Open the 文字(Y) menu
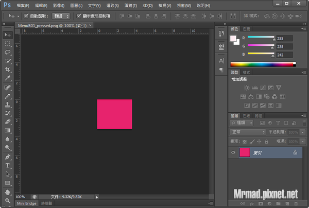309x208 pixels. pos(94,6)
